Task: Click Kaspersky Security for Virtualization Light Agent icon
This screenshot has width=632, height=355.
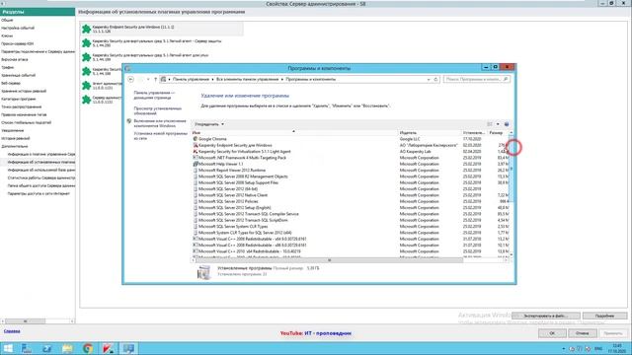Action: pos(196,151)
